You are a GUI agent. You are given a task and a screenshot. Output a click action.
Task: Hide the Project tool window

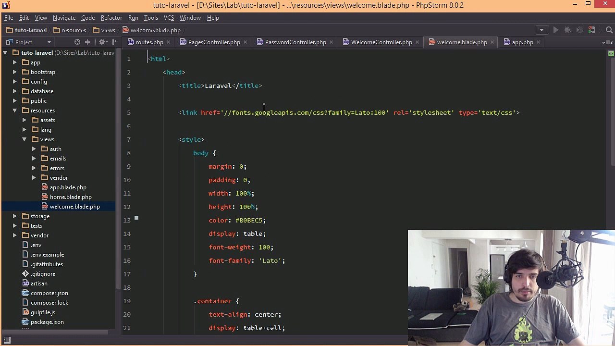[x=115, y=42]
